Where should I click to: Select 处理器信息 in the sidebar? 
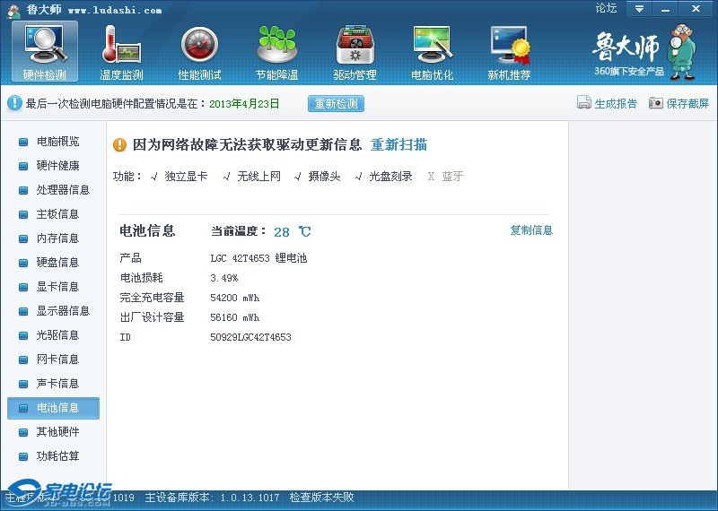coord(63,190)
